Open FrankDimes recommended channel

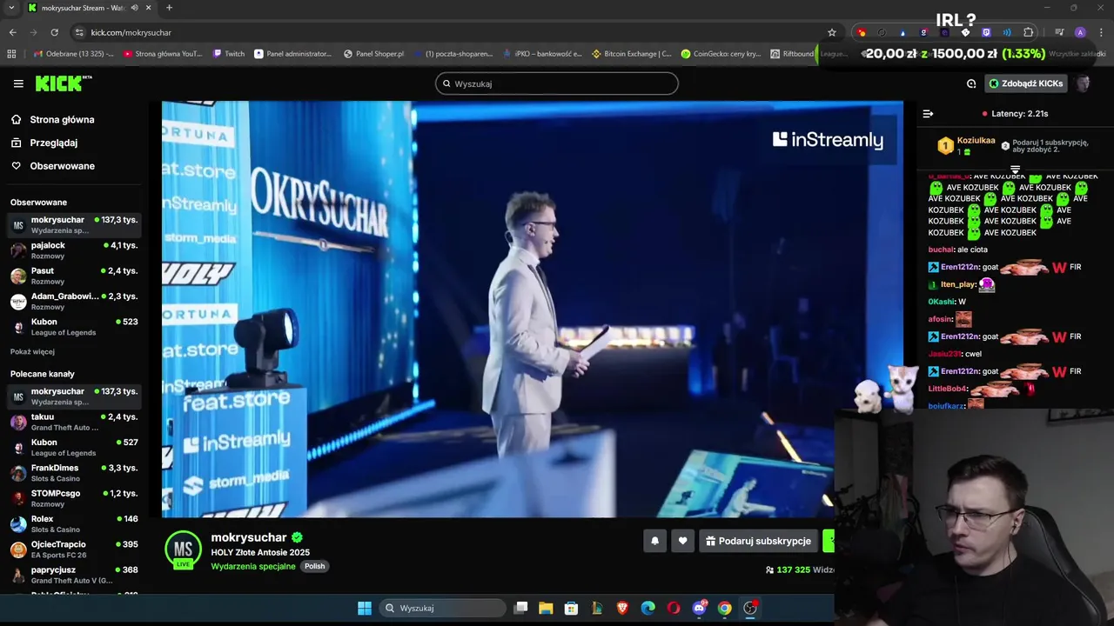pyautogui.click(x=73, y=473)
